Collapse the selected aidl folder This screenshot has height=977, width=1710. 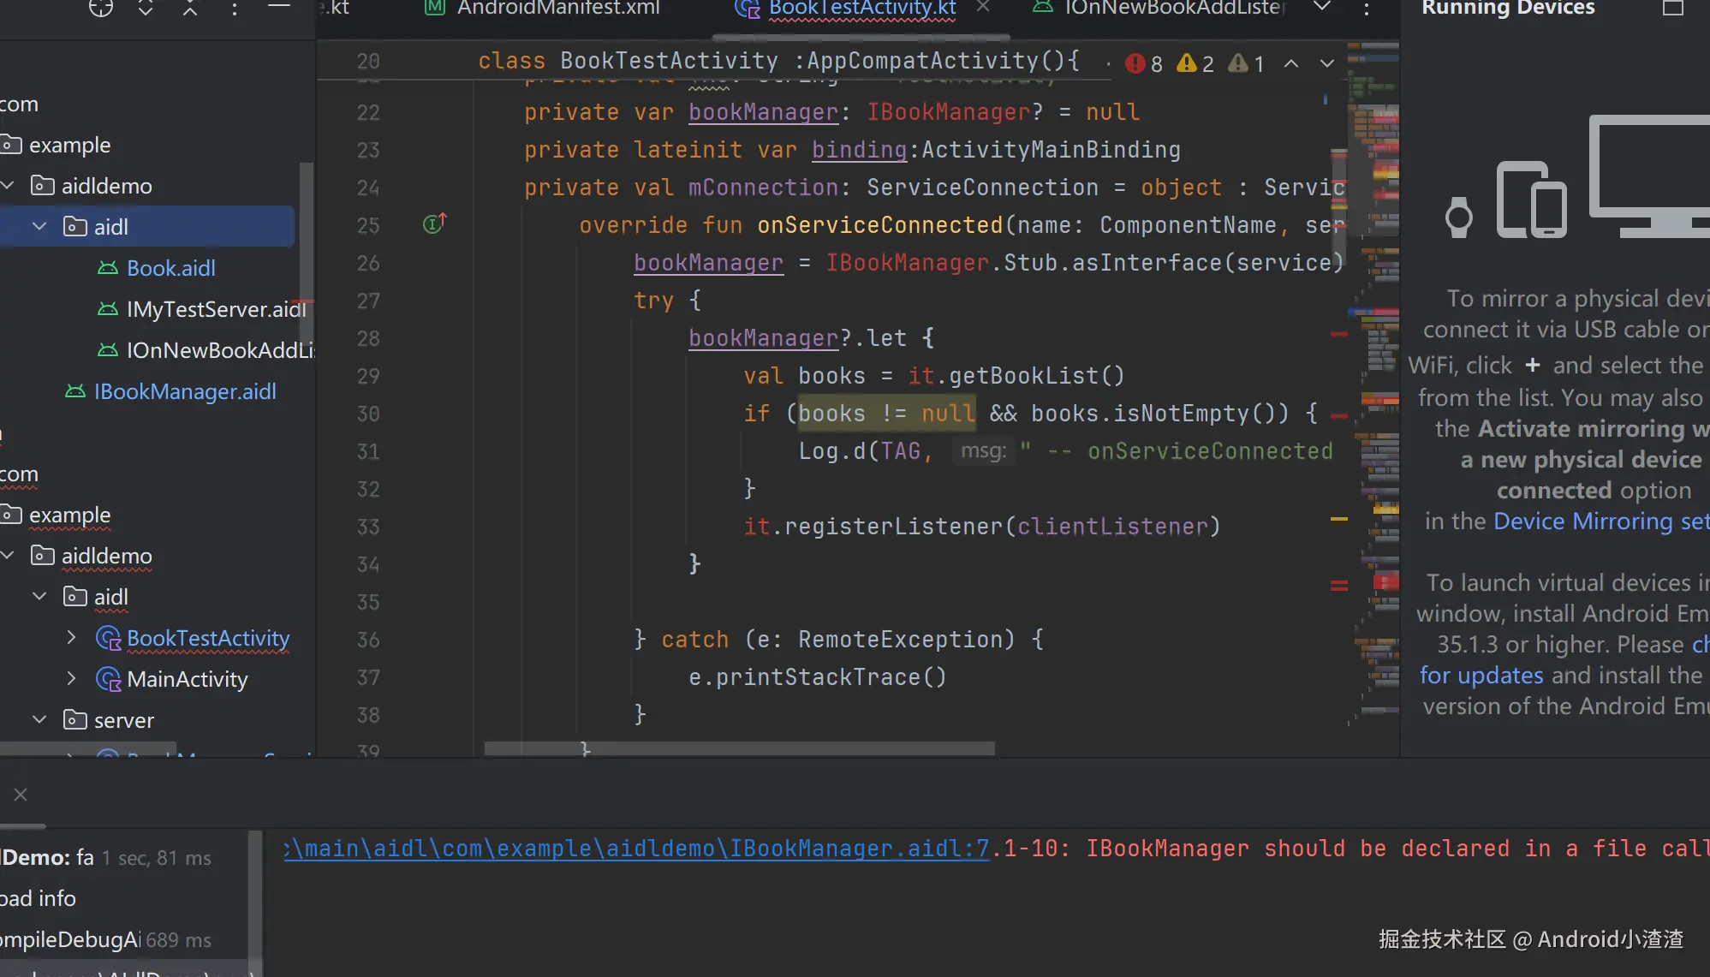[39, 227]
